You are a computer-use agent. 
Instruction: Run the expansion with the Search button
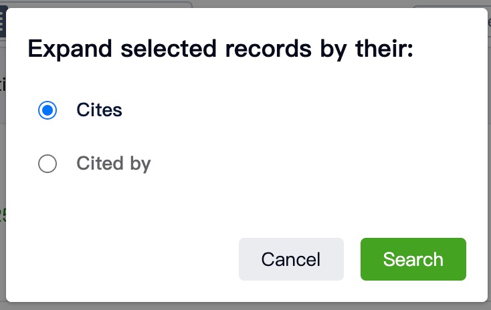pyautogui.click(x=413, y=259)
